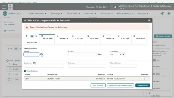Open the user profile icon in header

(x=115, y=7)
